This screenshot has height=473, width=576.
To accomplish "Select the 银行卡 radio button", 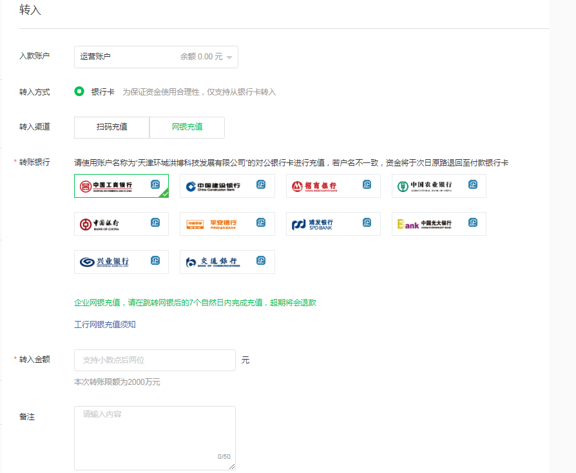I will pyautogui.click(x=79, y=91).
